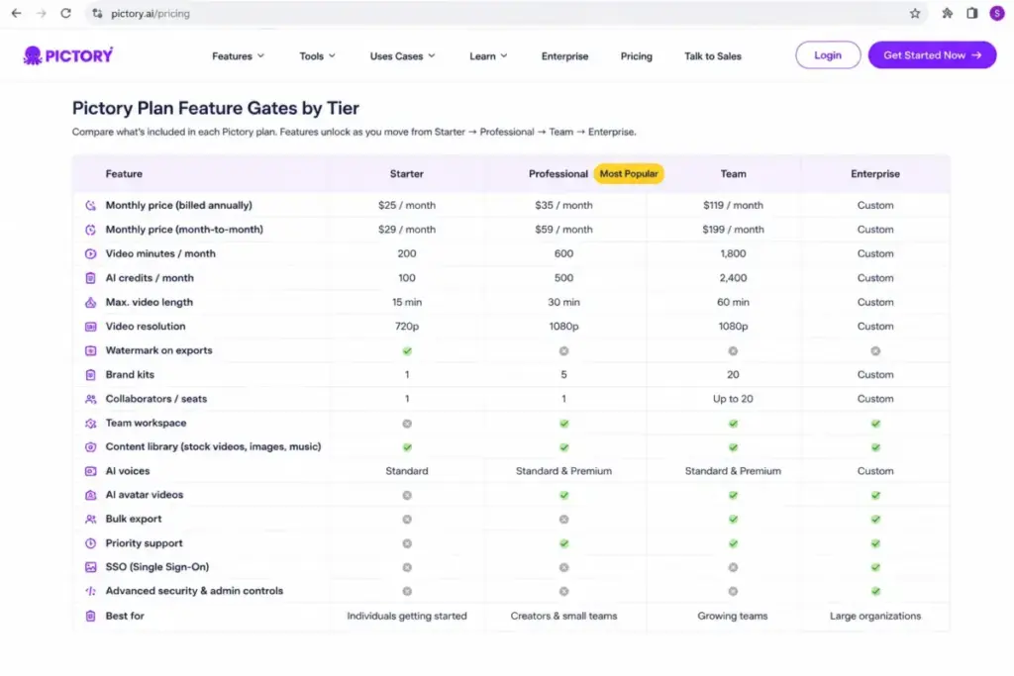Click the Professional checkmark for Team workspace

click(563, 424)
